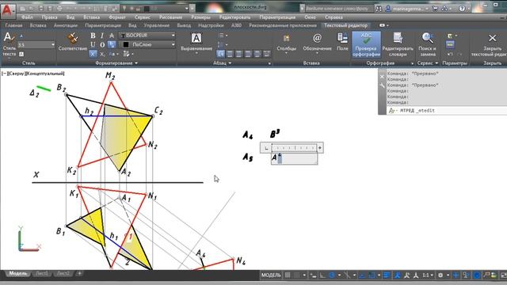Toggle overline O formatting
The height and width of the screenshot is (285, 507).
(102, 44)
